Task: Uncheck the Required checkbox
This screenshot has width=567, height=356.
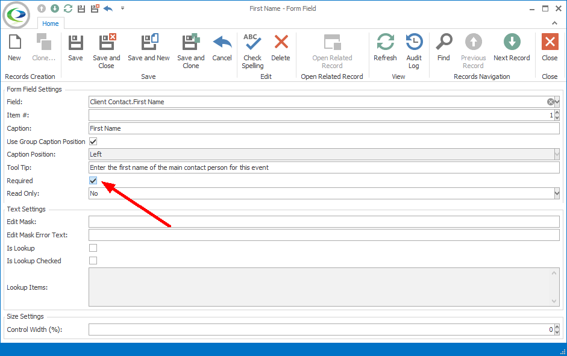Action: point(93,180)
